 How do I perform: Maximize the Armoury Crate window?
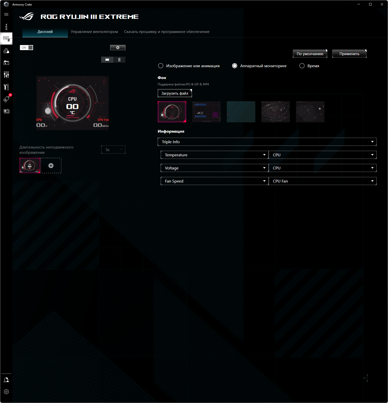[x=370, y=4]
